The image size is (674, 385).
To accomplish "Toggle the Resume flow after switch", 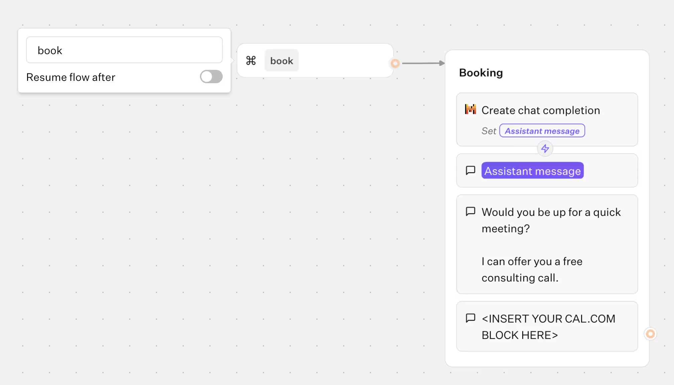I will (211, 77).
